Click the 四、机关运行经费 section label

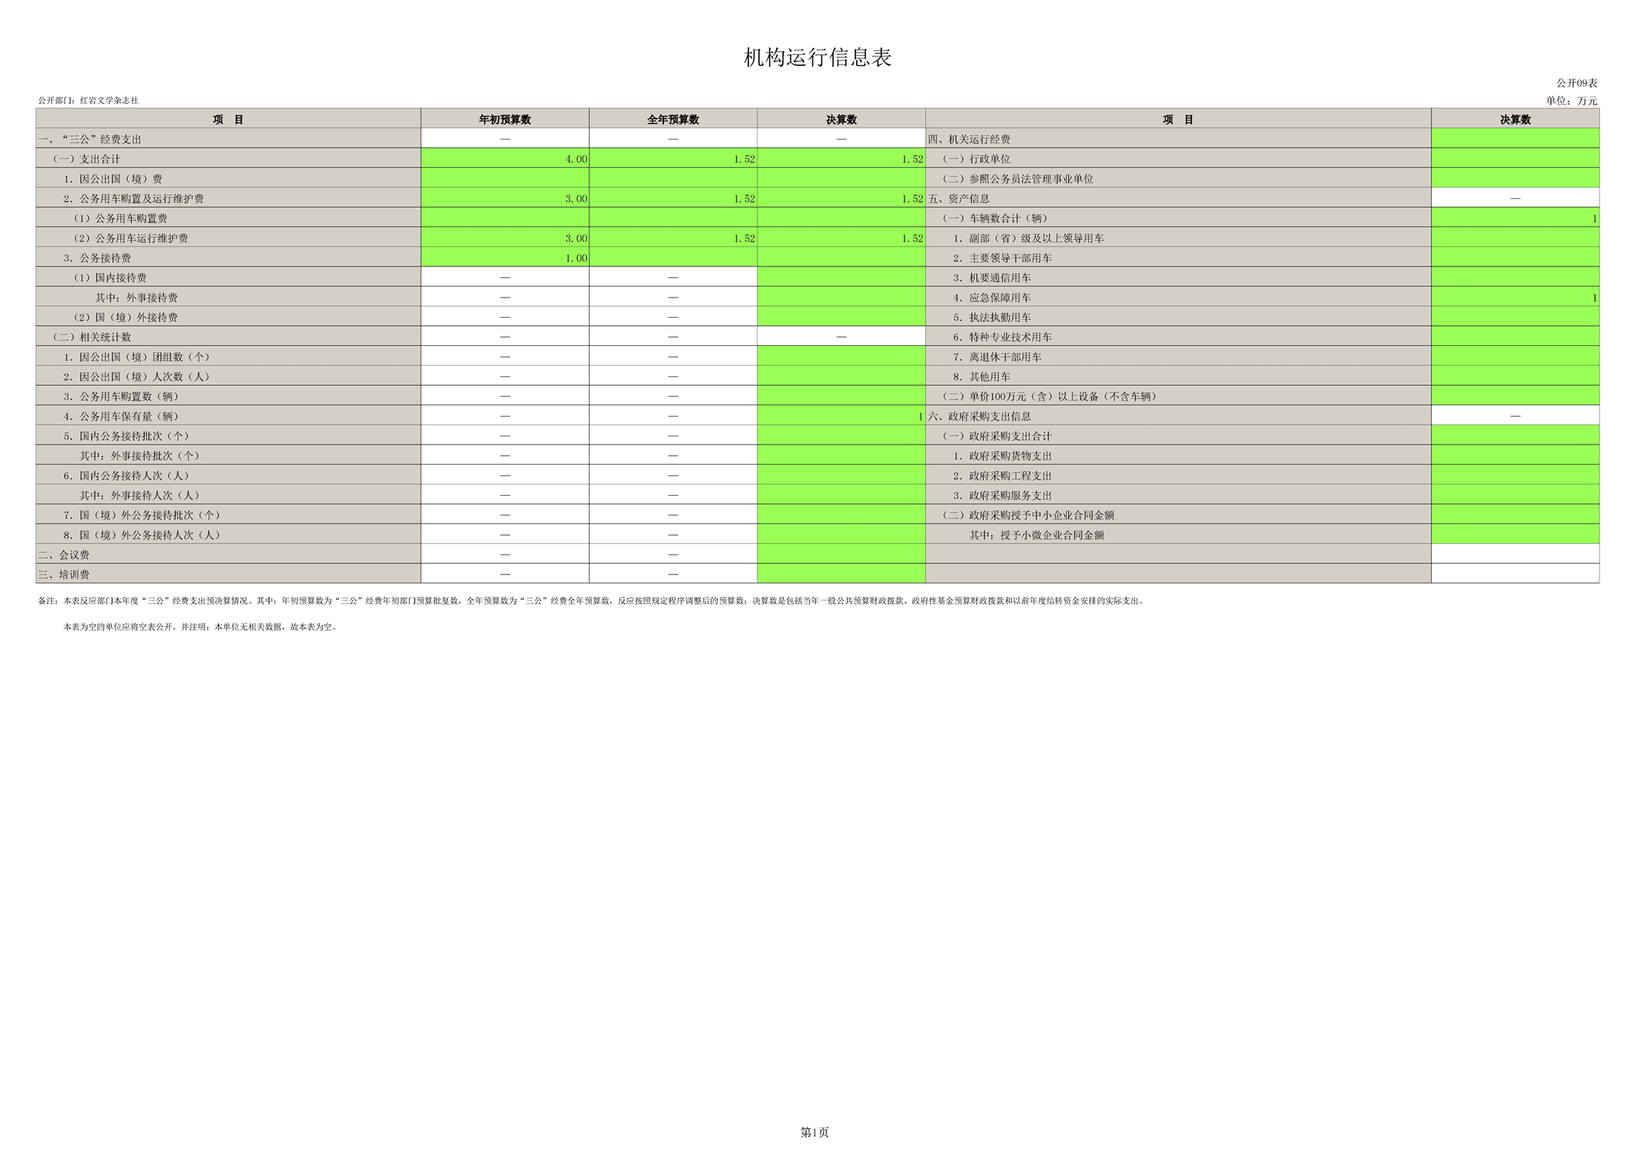click(969, 140)
